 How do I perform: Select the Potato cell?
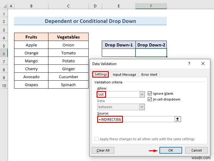tap(68, 61)
